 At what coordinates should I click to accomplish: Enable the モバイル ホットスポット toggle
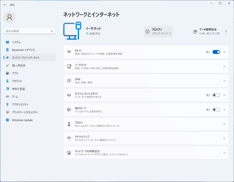point(216,95)
